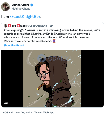Open the @LastKnightEth mention in main tweet

25,17
